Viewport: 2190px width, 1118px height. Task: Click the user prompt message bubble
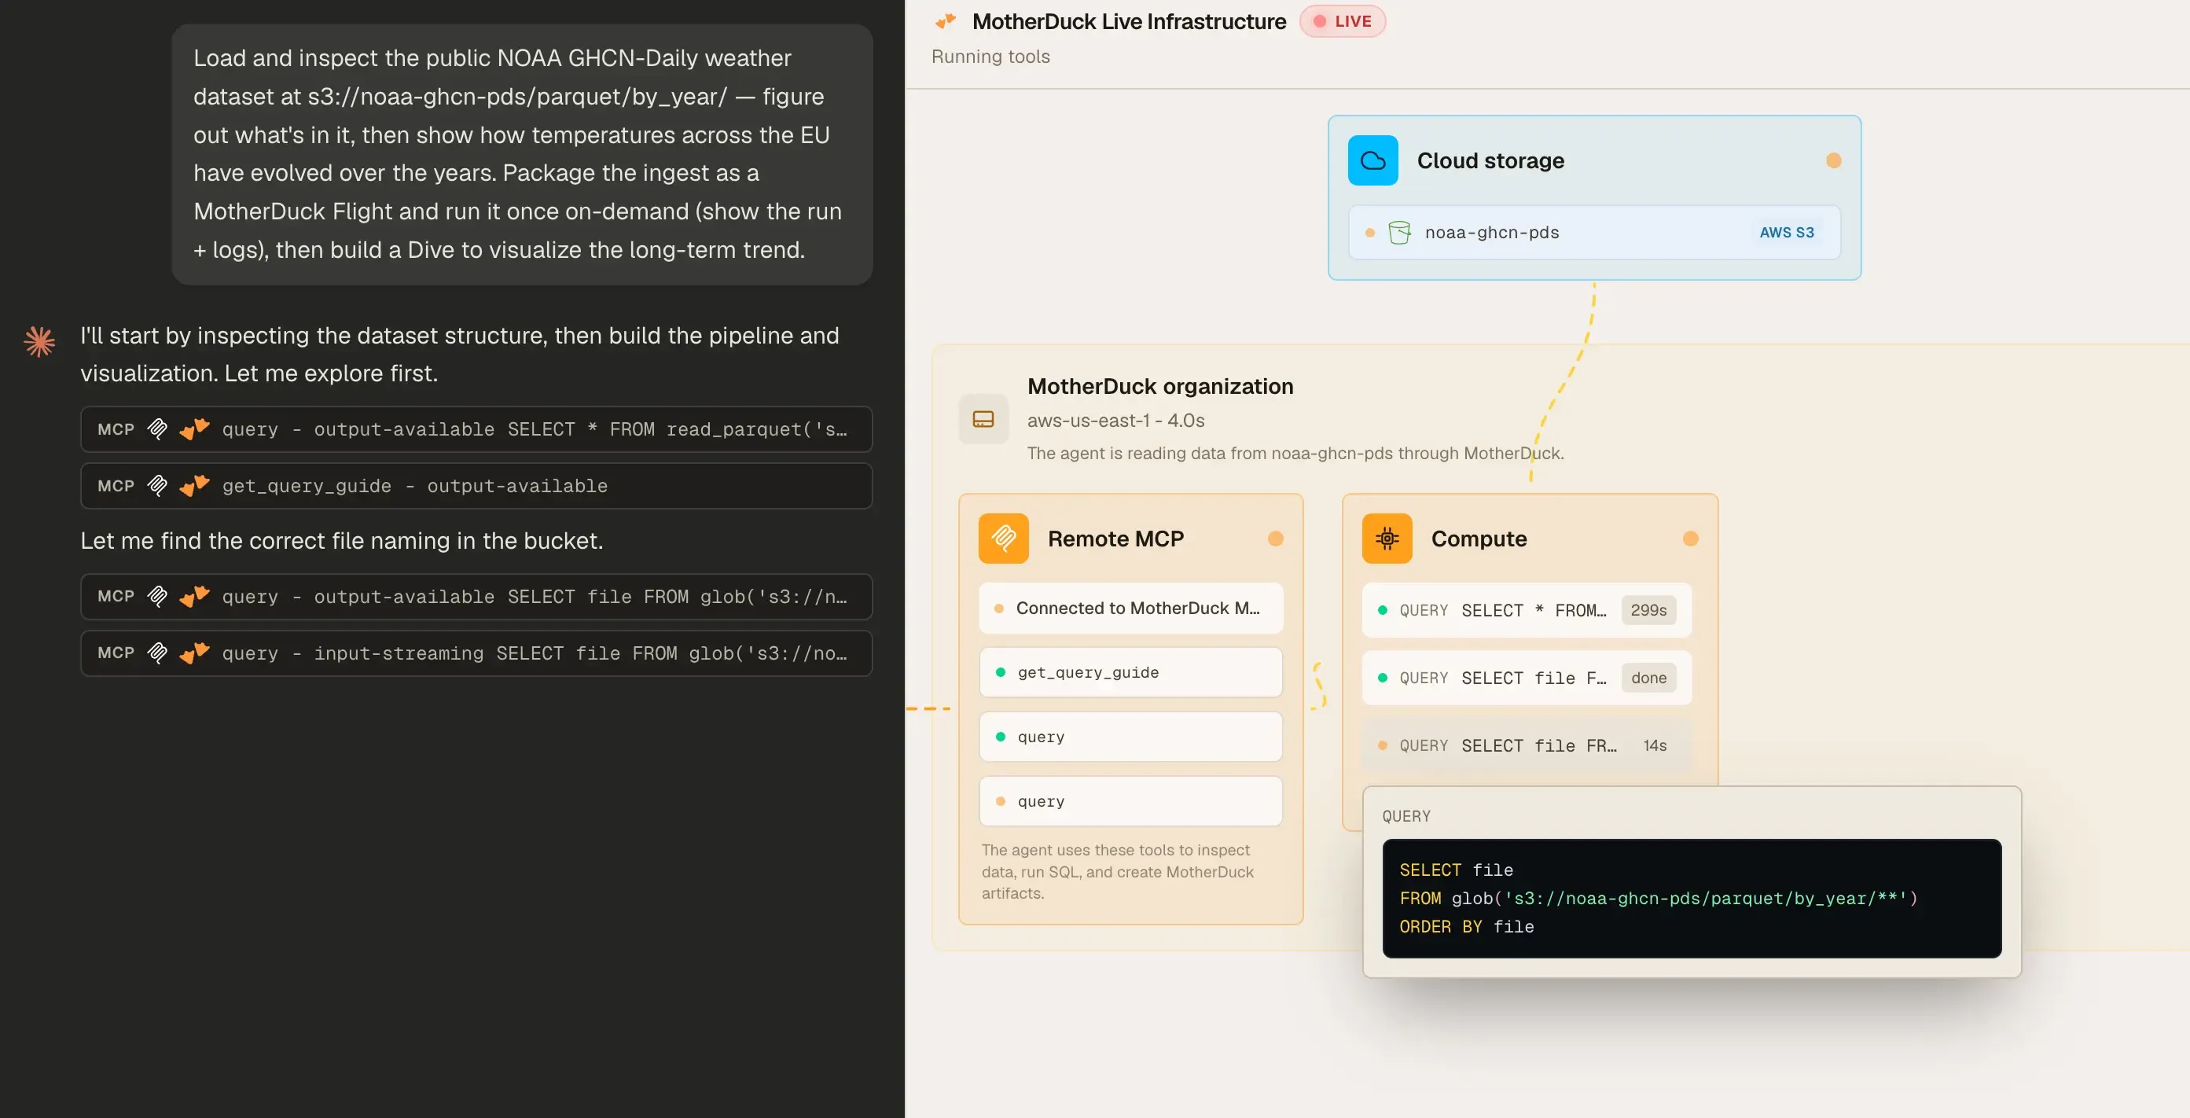click(x=522, y=154)
